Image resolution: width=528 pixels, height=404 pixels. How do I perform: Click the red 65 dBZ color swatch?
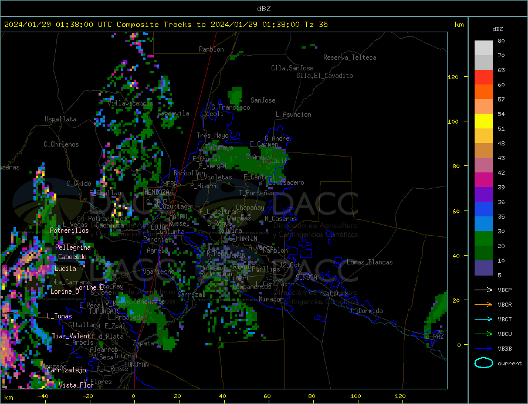[483, 77]
